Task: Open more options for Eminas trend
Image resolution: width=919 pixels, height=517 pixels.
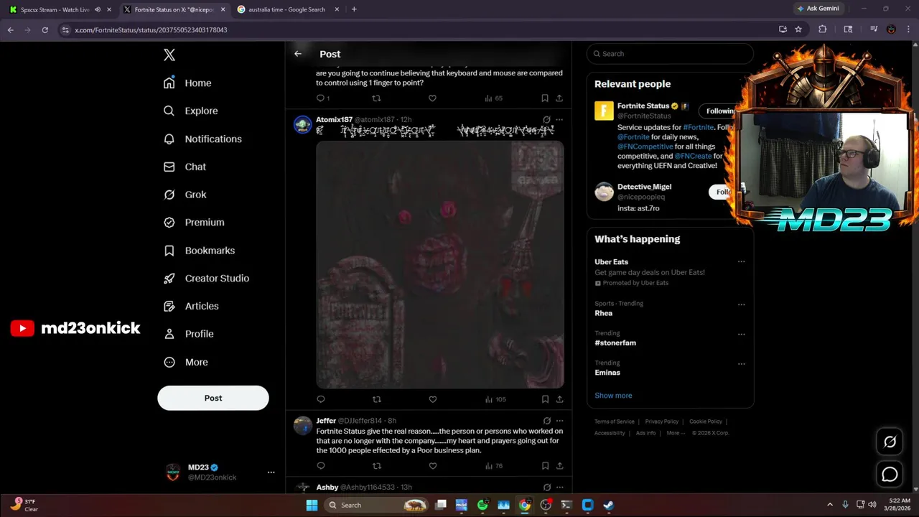Action: click(x=741, y=364)
